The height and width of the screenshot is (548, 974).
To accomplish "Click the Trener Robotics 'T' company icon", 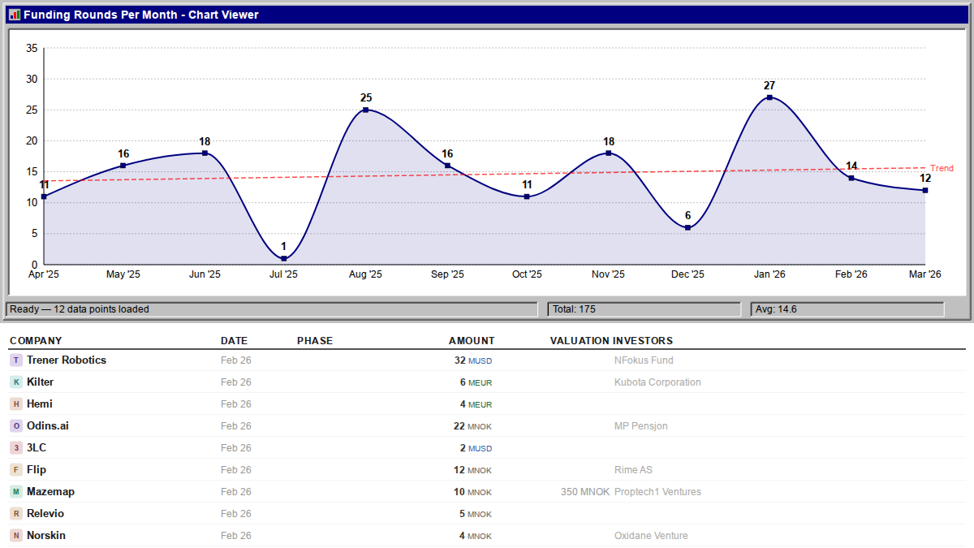I will pyautogui.click(x=16, y=360).
